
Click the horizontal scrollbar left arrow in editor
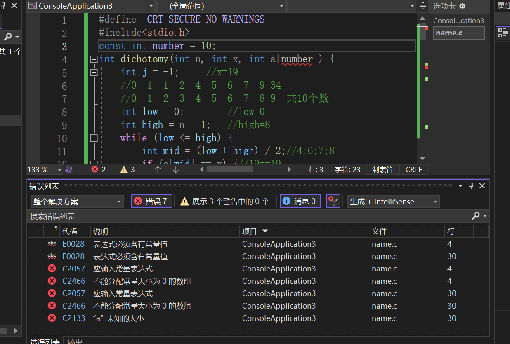[x=202, y=169]
